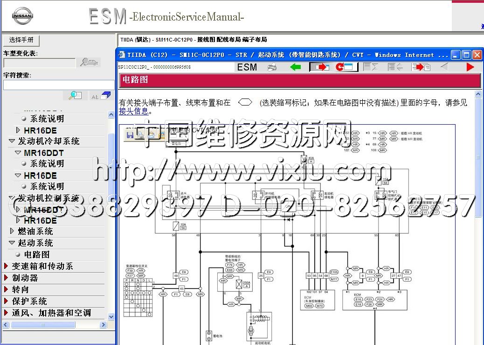Click the Nissan logo
This screenshot has height=345, width=484.
[22, 16]
